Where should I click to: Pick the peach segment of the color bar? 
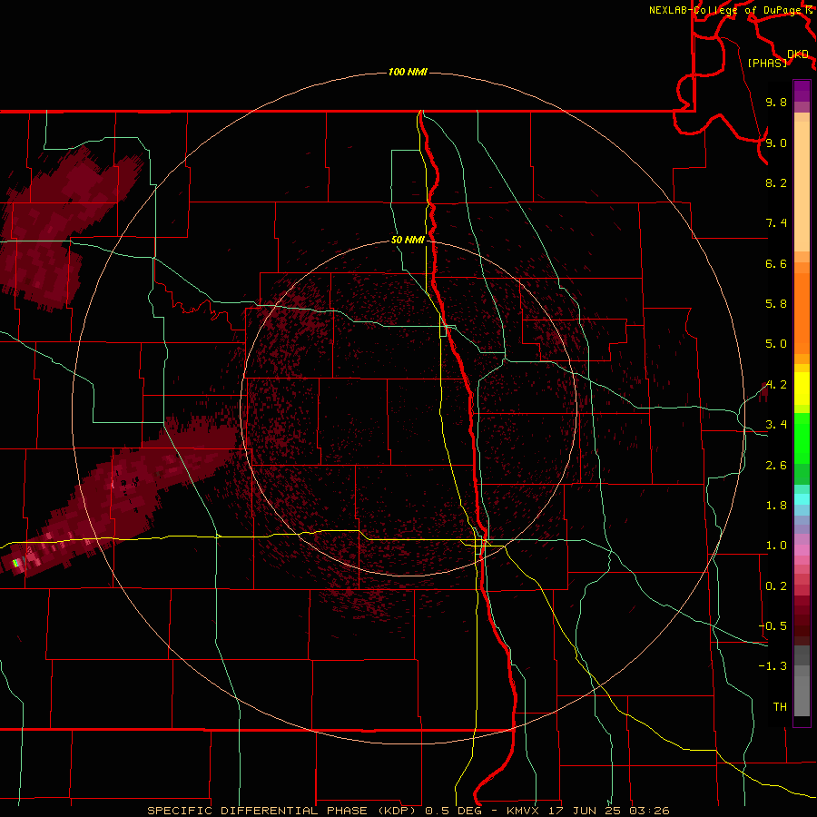802,186
